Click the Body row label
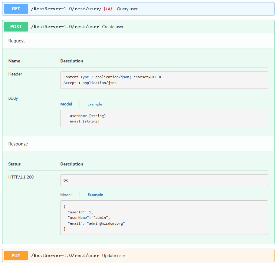This screenshot has width=276, height=264. pyautogui.click(x=13, y=98)
